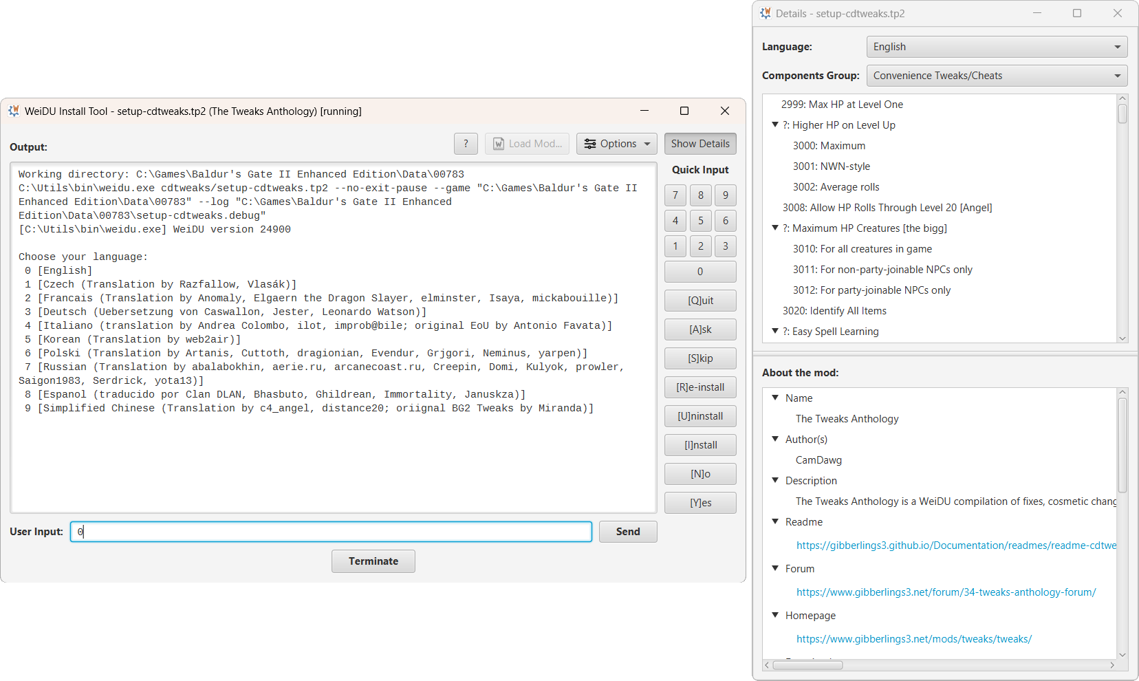Click the [R]e-install quick input button
The width and height of the screenshot is (1139, 681).
tap(700, 387)
